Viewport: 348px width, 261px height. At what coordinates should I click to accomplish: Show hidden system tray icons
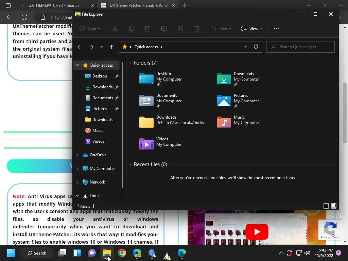[x=281, y=253]
